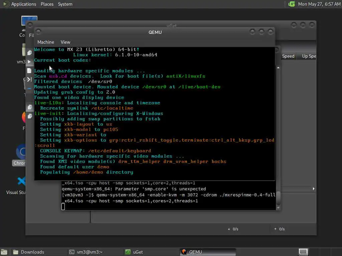Minimize the QEMU window

point(252,32)
